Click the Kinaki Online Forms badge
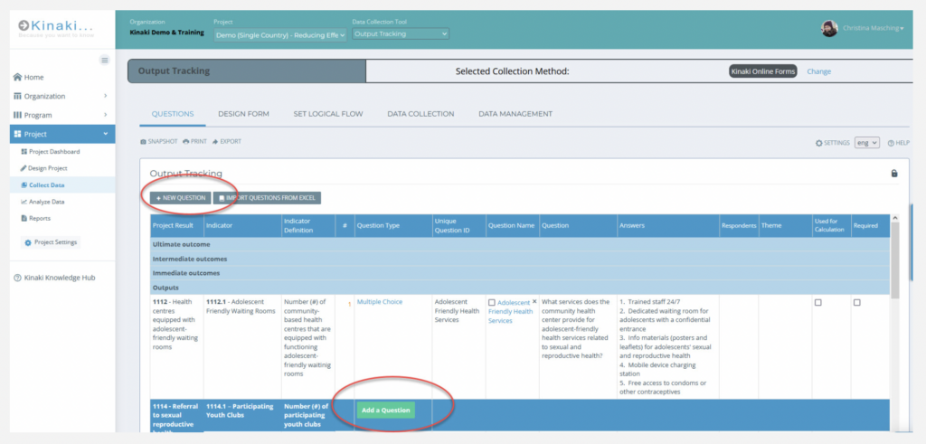The image size is (926, 444). [762, 71]
